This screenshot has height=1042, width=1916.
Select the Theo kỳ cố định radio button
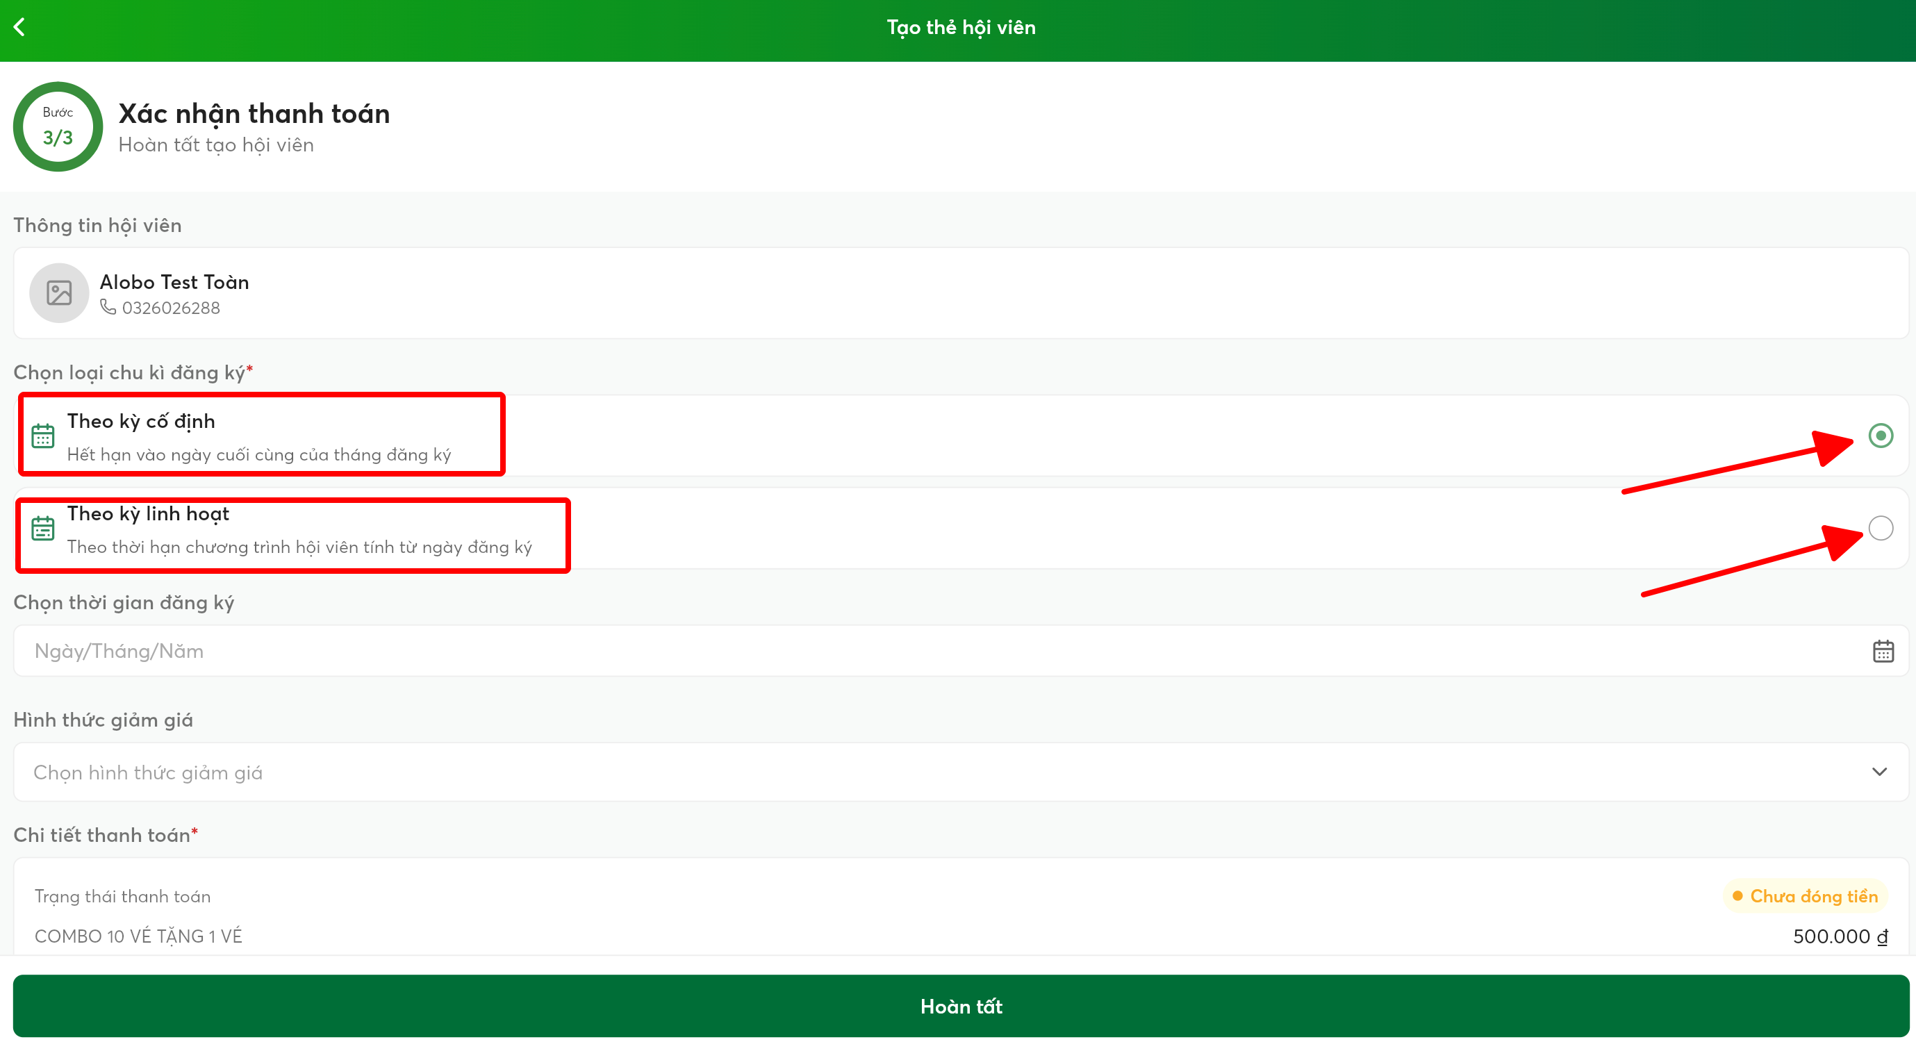click(1881, 435)
